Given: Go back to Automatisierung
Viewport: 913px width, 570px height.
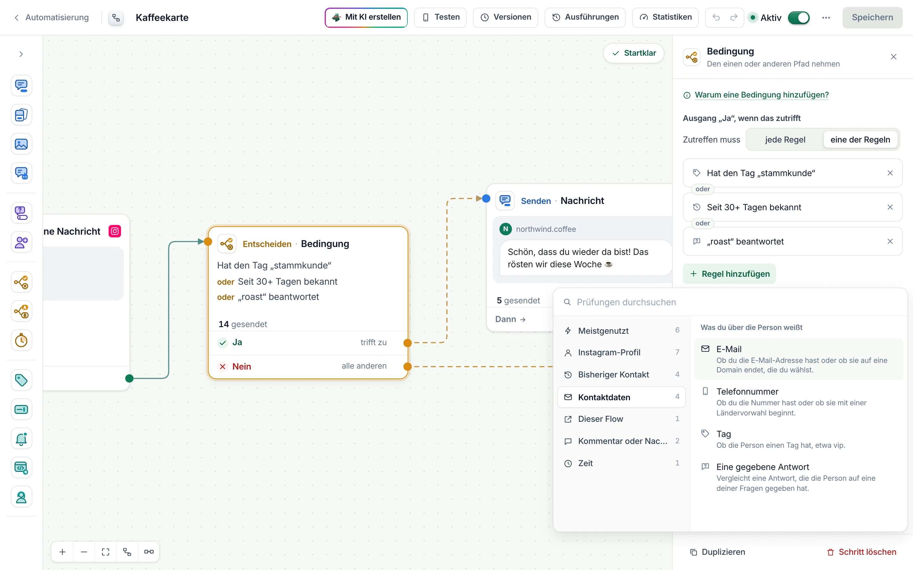Looking at the screenshot, I should 51,17.
